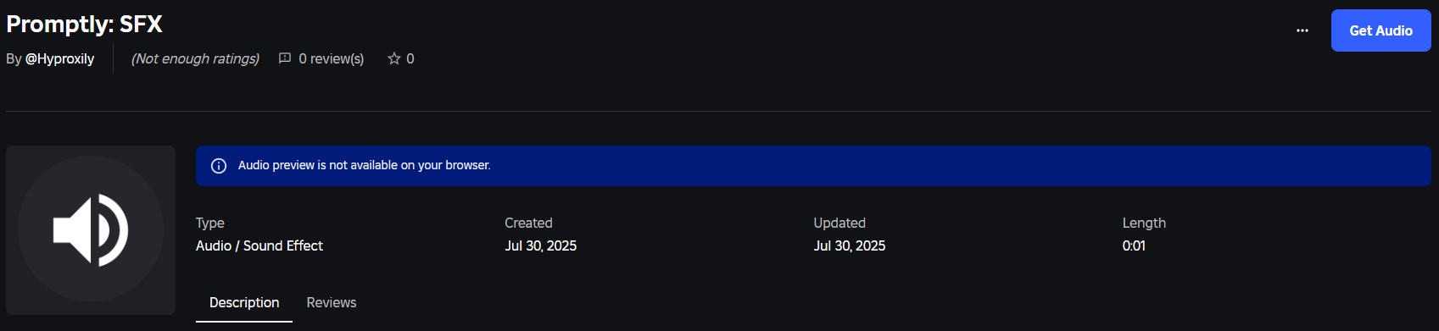Screen dimensions: 1439x331
Task: Click the info circle icon in banner
Action: [x=219, y=166]
